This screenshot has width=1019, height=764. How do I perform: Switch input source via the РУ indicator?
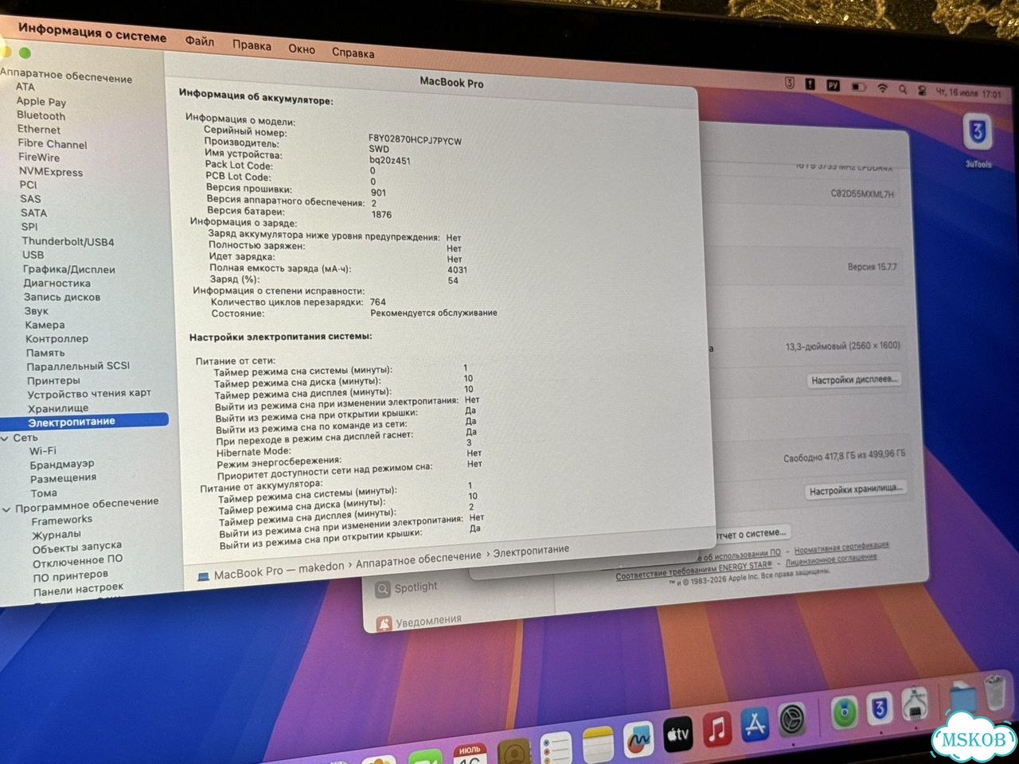pos(833,85)
